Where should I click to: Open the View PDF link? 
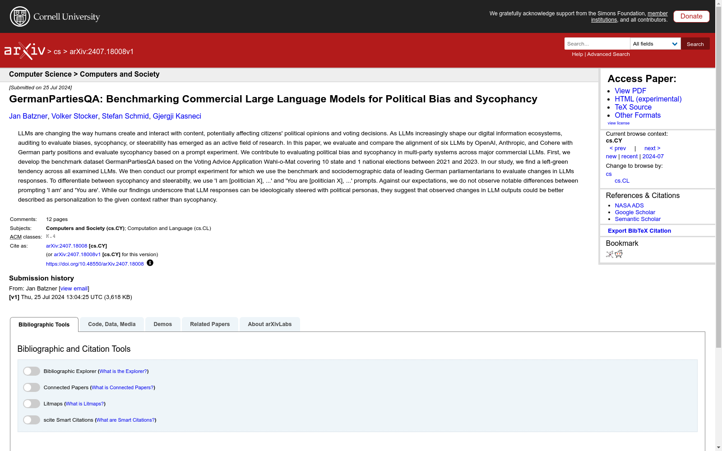(x=630, y=91)
